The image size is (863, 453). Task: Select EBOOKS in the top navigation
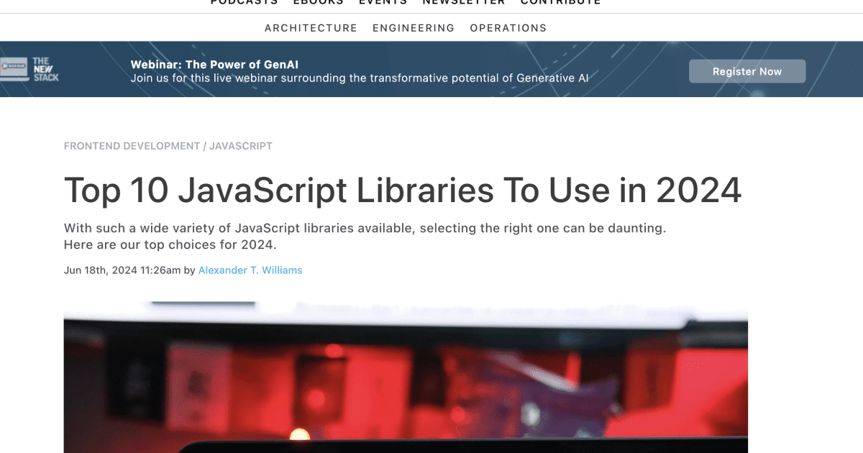pos(319,2)
